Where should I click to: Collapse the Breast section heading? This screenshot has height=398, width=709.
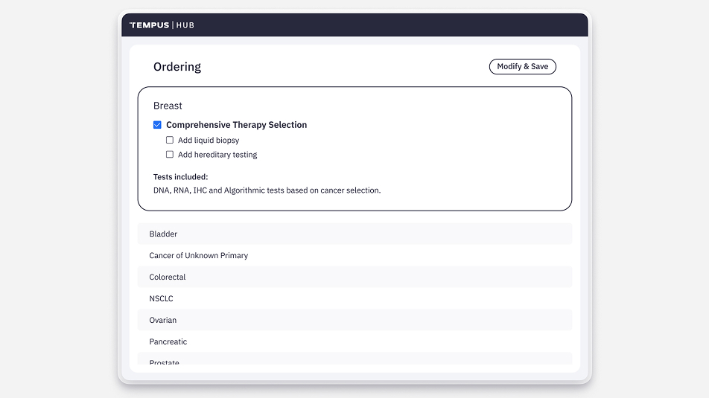point(168,106)
